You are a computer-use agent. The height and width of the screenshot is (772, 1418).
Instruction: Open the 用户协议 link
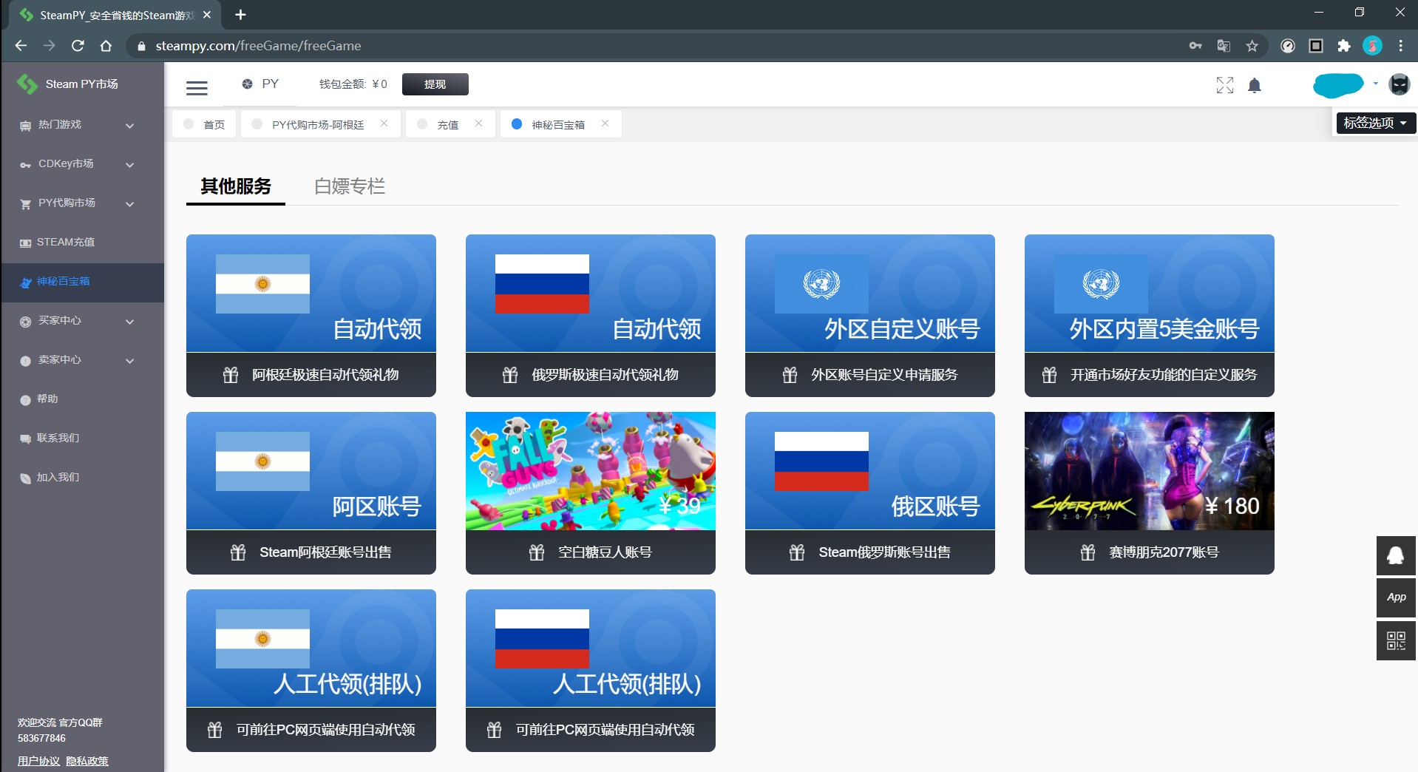39,761
